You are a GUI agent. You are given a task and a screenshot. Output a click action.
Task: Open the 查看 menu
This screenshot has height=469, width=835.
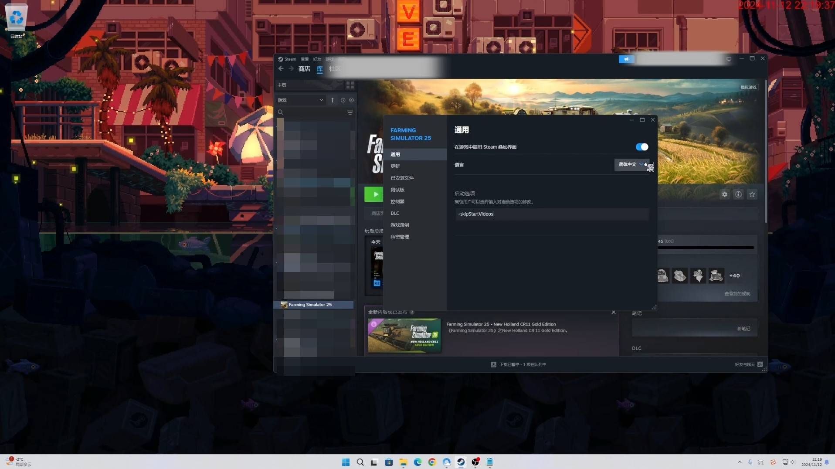[305, 59]
